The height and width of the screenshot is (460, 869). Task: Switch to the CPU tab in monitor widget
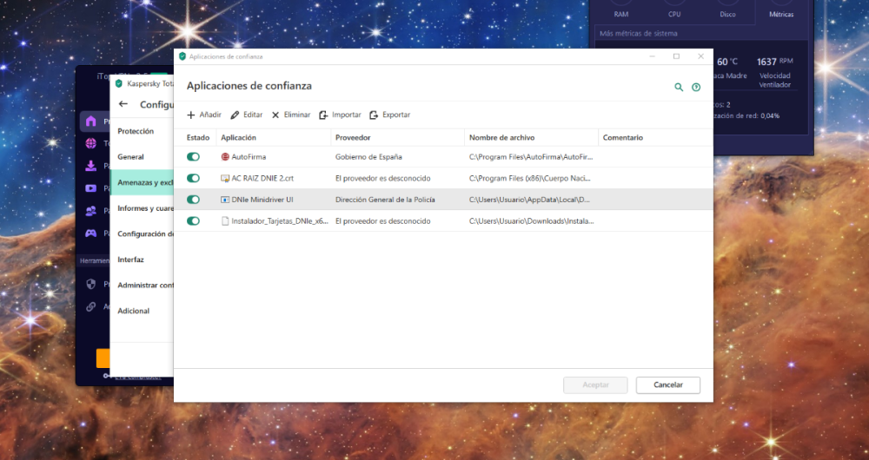pos(674,15)
